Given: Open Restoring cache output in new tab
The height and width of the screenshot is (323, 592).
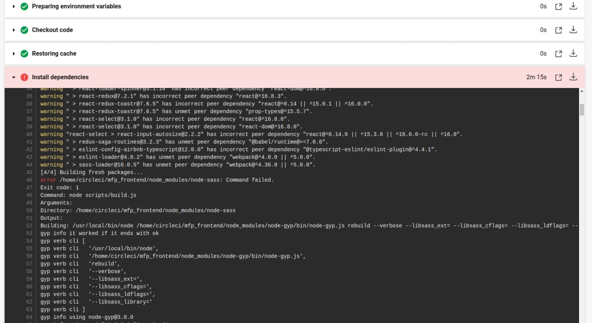Looking at the screenshot, I should point(558,54).
